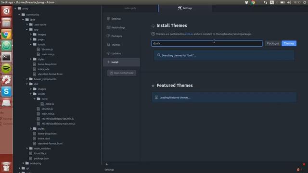This screenshot has width=308, height=173.
Task: Click the Open Config Folder button
Action: click(x=121, y=73)
